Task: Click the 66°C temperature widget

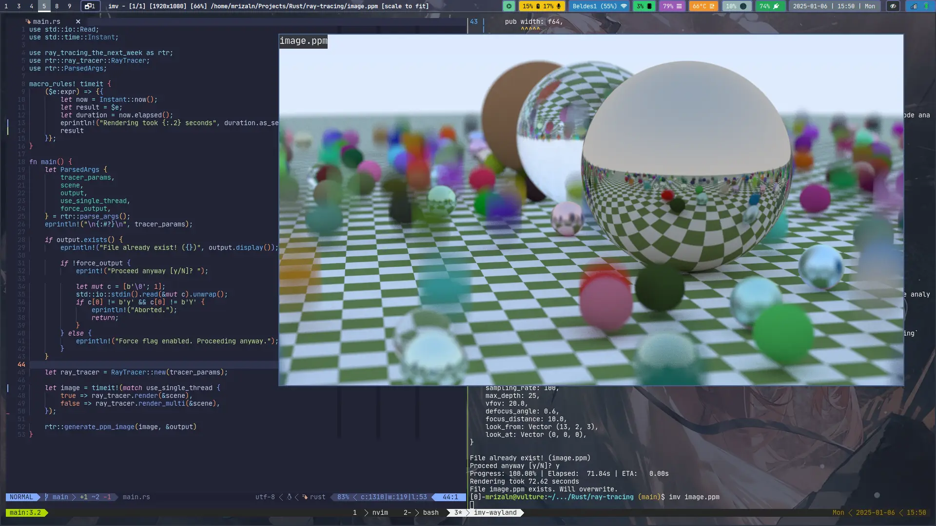Action: coord(703,6)
